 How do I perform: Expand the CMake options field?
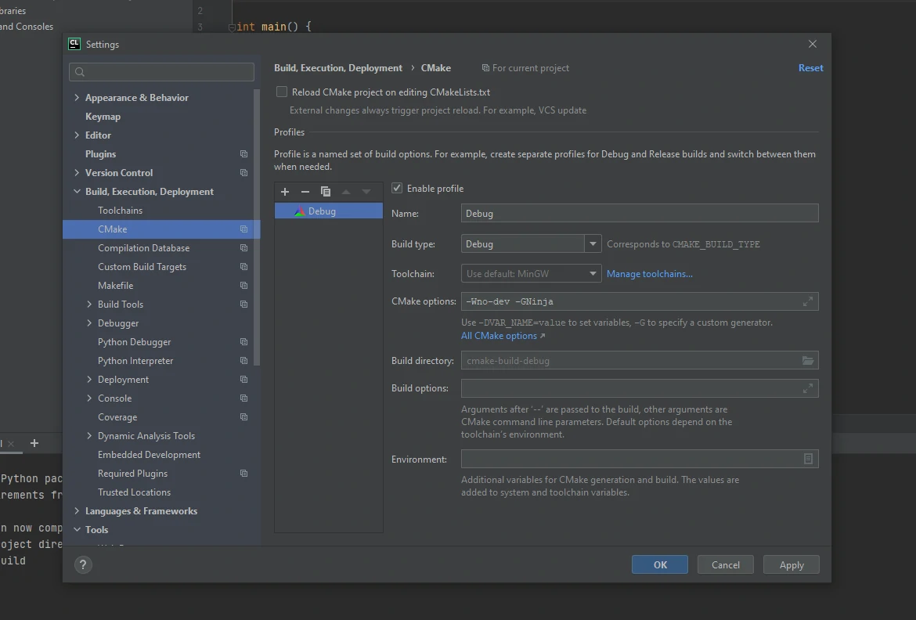(808, 301)
